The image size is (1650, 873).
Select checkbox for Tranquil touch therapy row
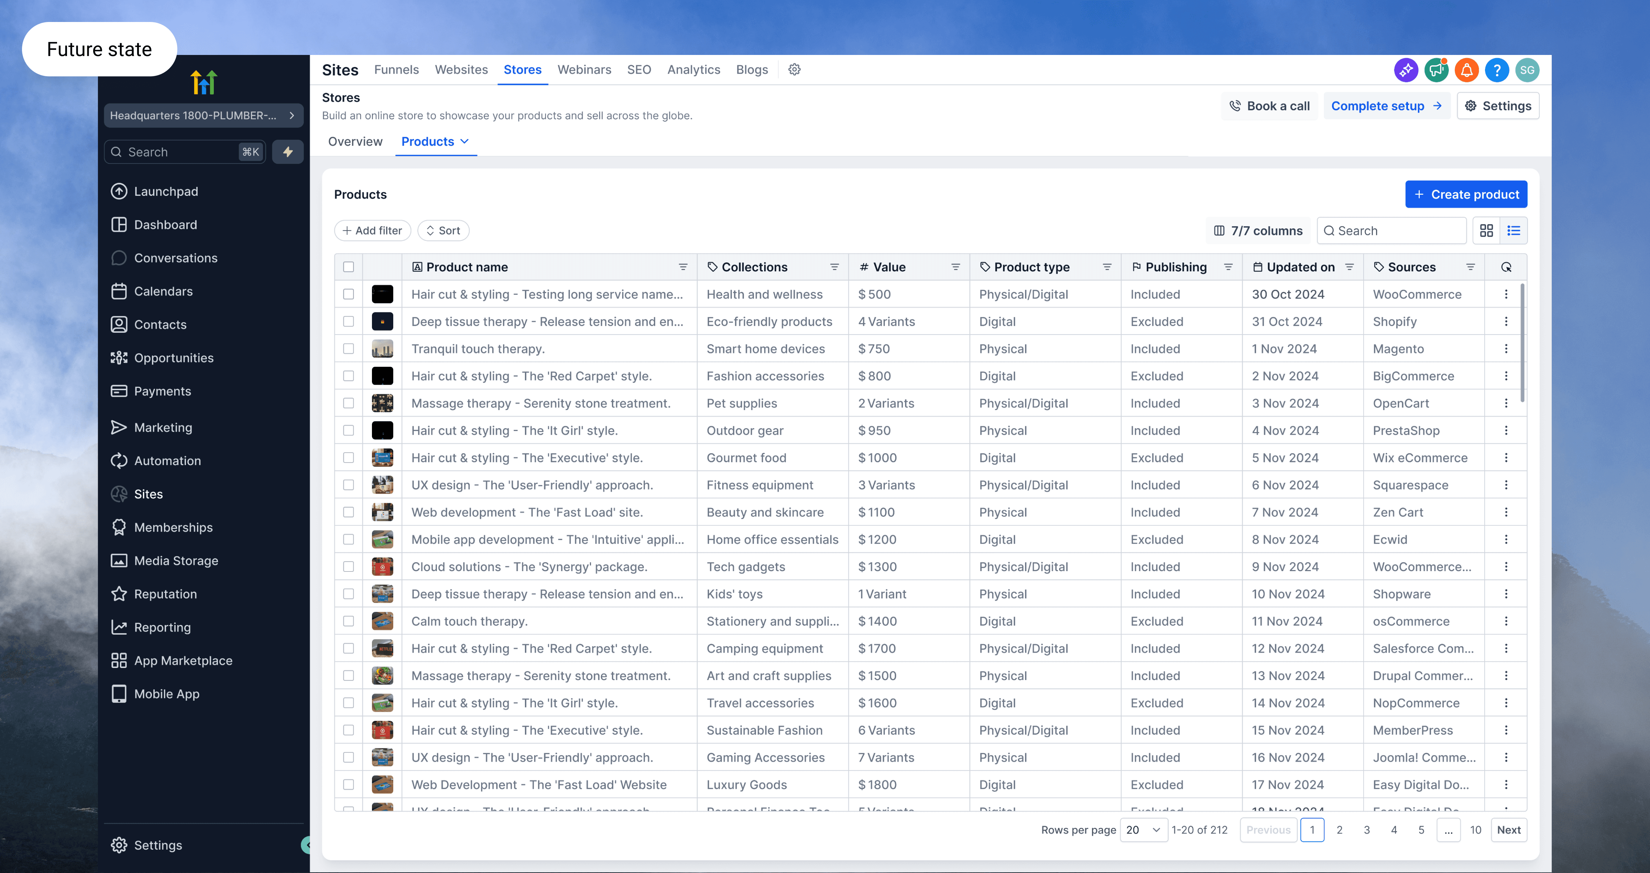pyautogui.click(x=349, y=349)
